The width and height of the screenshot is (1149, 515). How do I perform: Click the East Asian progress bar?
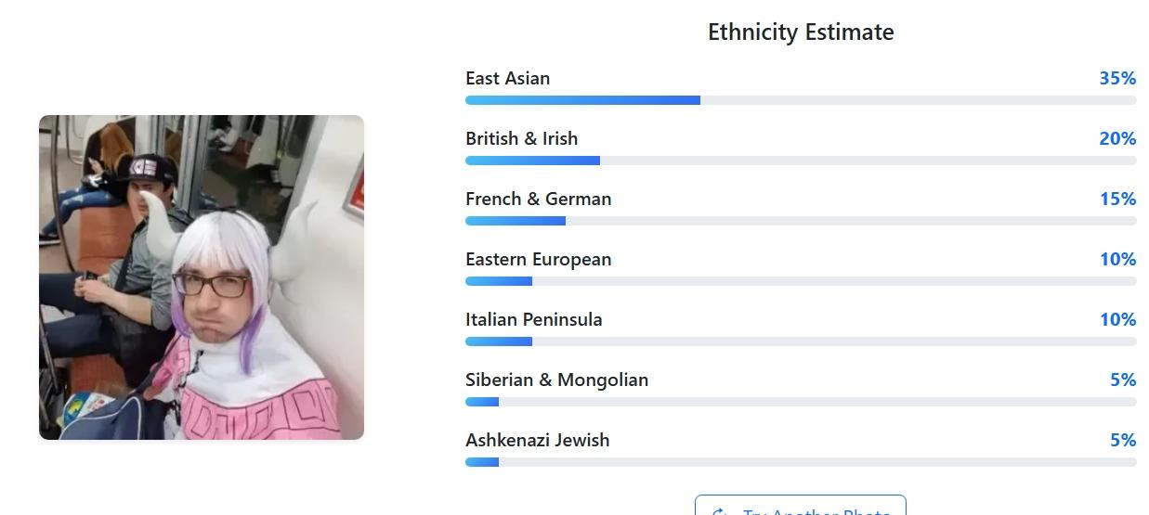801,100
